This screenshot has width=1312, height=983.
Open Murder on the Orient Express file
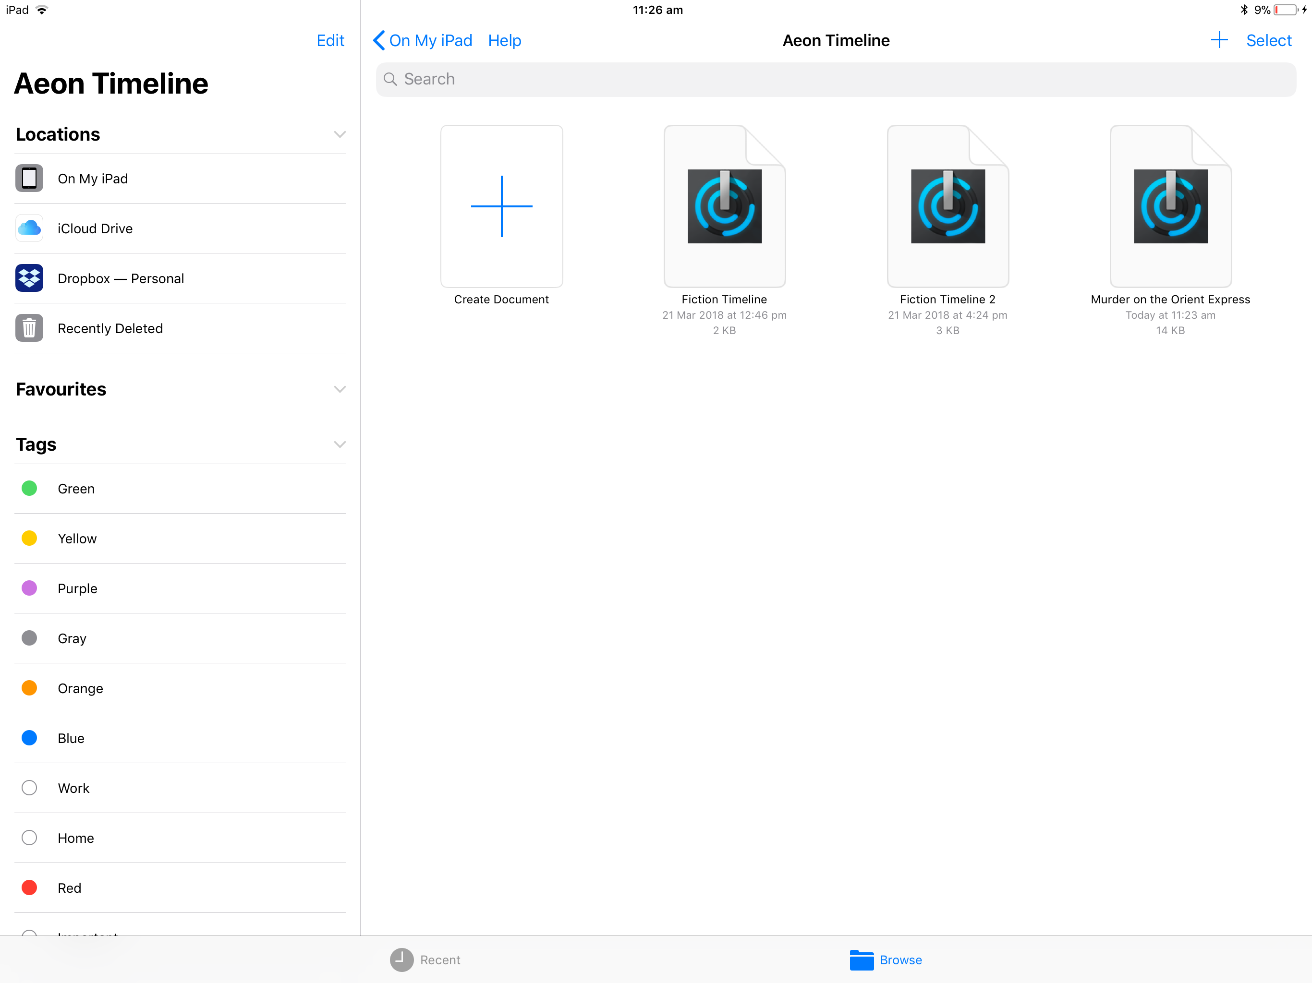click(1170, 206)
